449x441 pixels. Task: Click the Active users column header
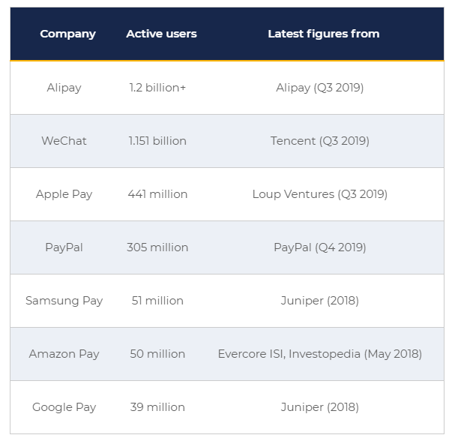click(161, 34)
